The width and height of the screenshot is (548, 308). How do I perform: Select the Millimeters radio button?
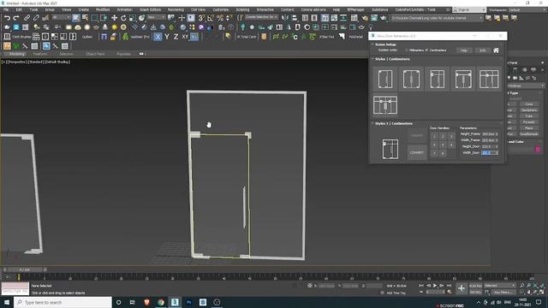(407, 50)
